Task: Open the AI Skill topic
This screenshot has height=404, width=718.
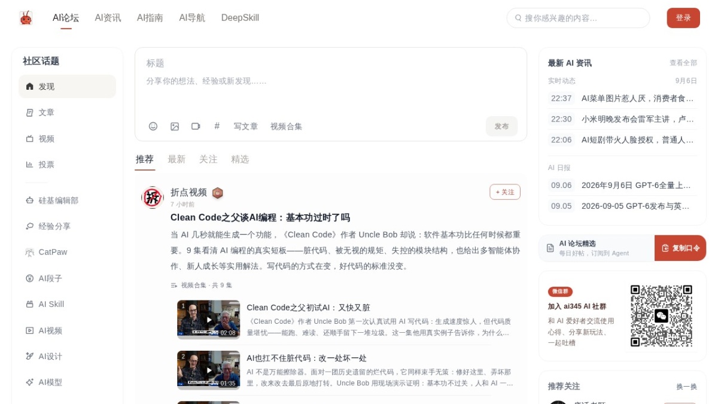Action: (x=67, y=304)
